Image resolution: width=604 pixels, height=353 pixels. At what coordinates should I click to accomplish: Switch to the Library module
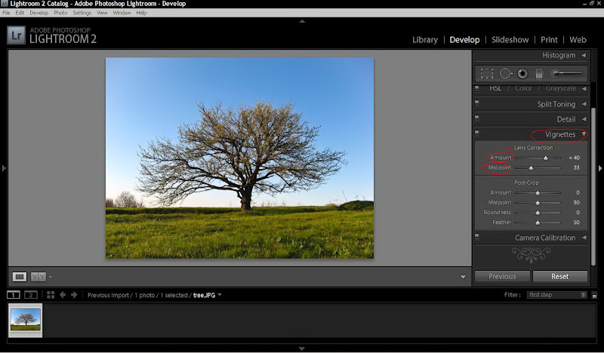click(425, 39)
